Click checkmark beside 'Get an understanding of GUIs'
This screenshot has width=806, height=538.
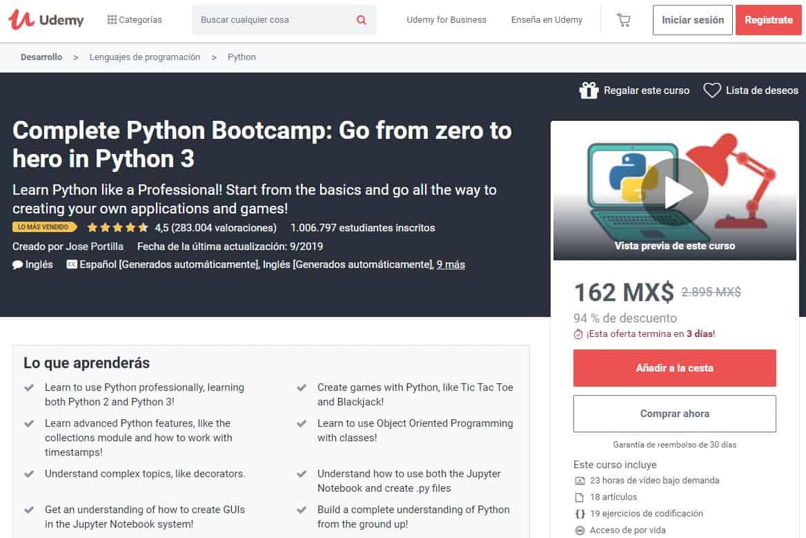click(29, 510)
